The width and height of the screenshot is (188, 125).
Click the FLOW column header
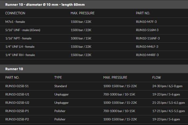157,78
